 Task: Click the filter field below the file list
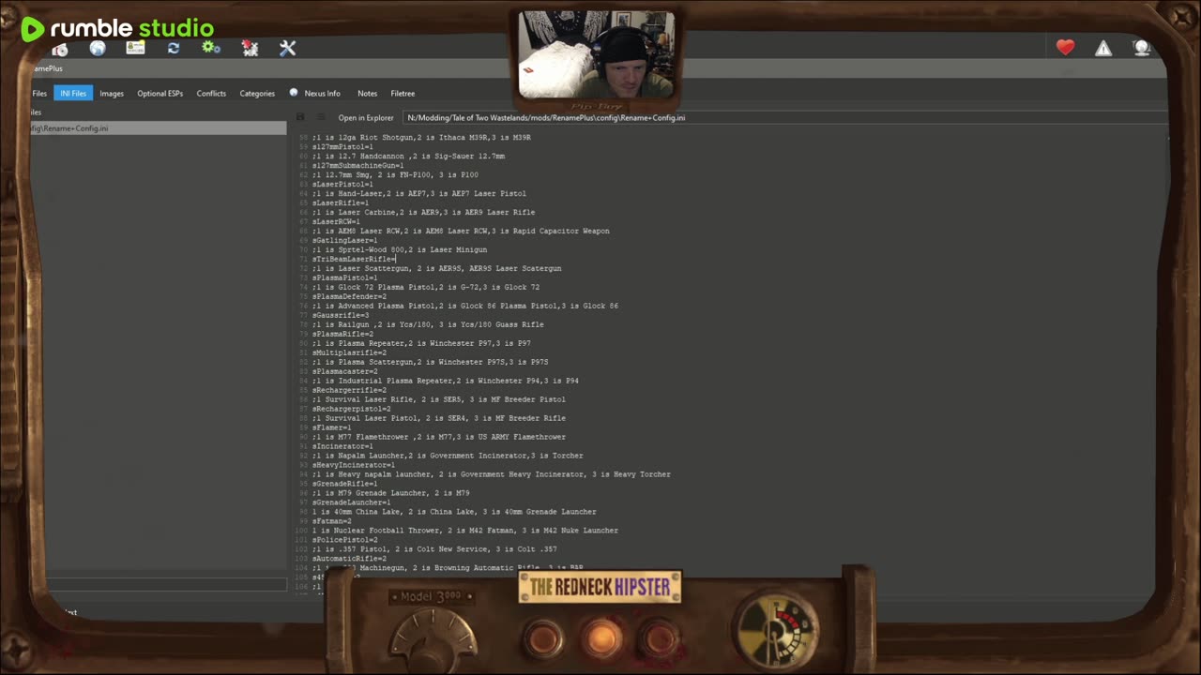click(x=166, y=584)
